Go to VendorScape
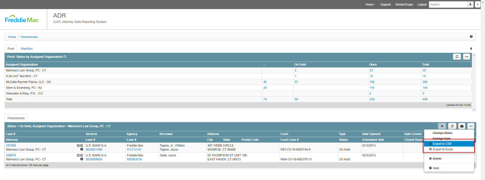The height and width of the screenshot is (180, 485). pyautogui.click(x=404, y=5)
